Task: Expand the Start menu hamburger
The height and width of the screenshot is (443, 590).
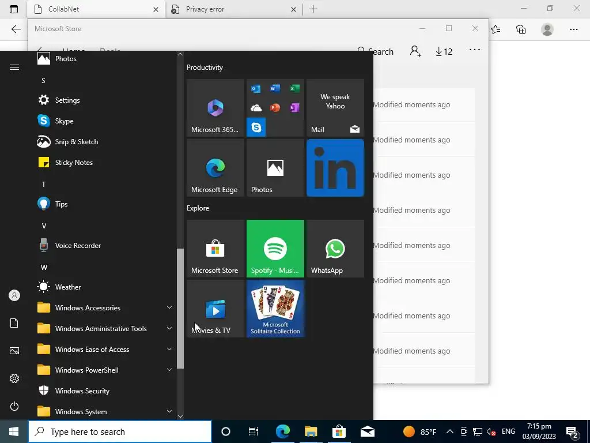Action: 14,67
